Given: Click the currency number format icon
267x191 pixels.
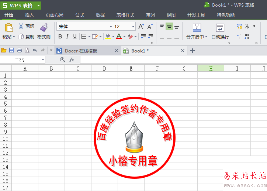Looking at the screenshot, I should click(x=239, y=26).
